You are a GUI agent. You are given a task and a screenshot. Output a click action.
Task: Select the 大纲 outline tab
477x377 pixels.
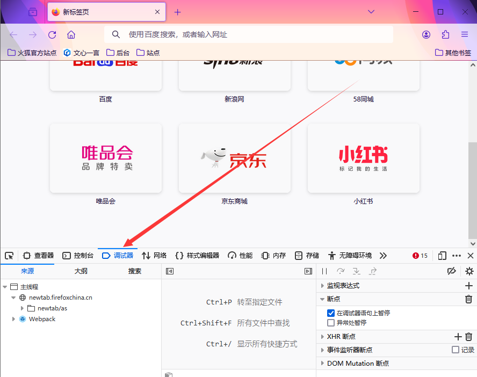click(81, 271)
